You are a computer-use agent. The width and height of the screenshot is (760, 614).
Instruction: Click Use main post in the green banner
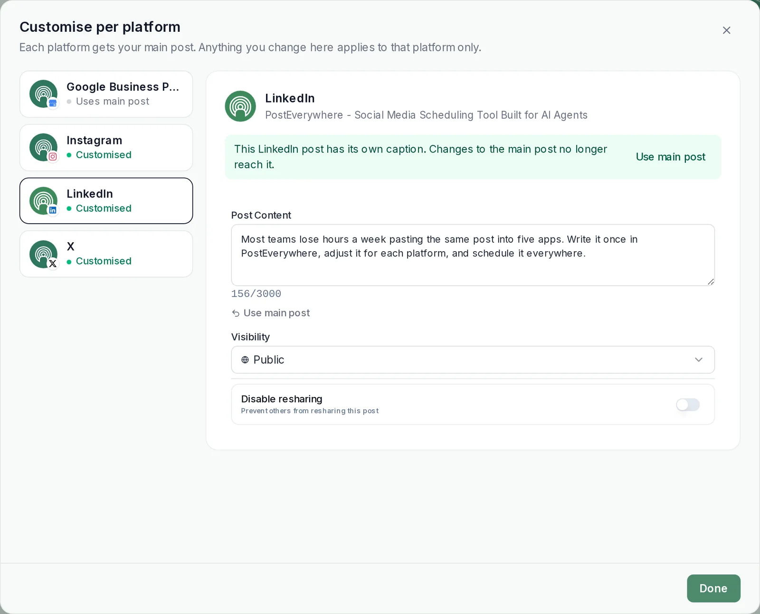pyautogui.click(x=670, y=157)
